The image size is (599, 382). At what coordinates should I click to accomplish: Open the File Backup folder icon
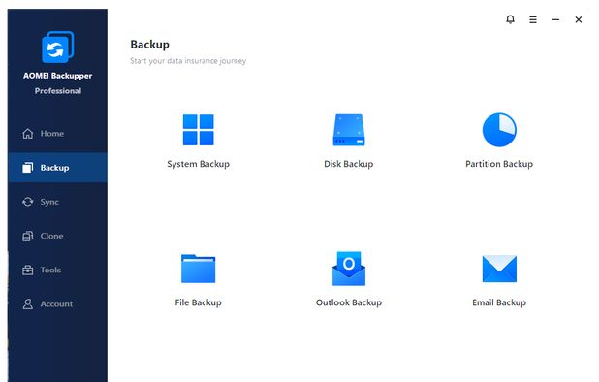(199, 269)
